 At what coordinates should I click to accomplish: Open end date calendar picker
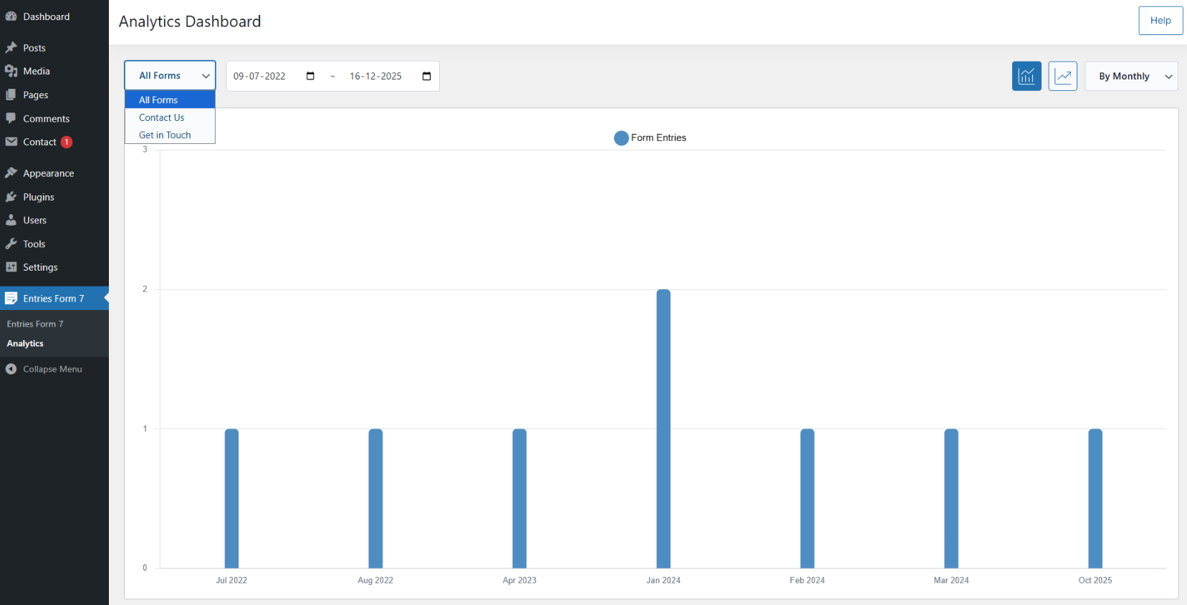coord(426,76)
